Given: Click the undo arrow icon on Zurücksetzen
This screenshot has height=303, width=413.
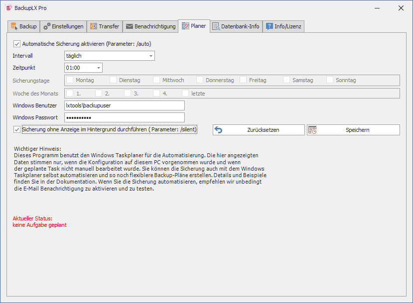Looking at the screenshot, I should pyautogui.click(x=218, y=130).
